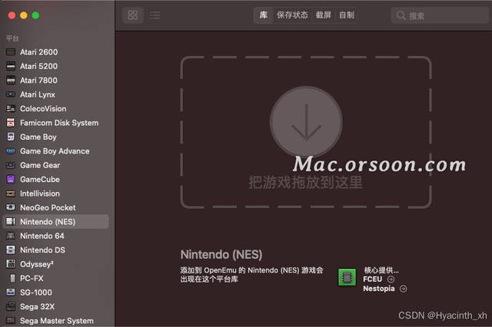Select Sega Master System platform
The height and width of the screenshot is (327, 492).
[x=57, y=321]
